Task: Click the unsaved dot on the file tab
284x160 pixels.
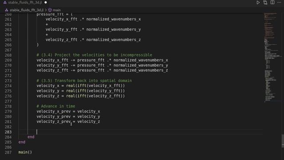Action: pos(46,3)
